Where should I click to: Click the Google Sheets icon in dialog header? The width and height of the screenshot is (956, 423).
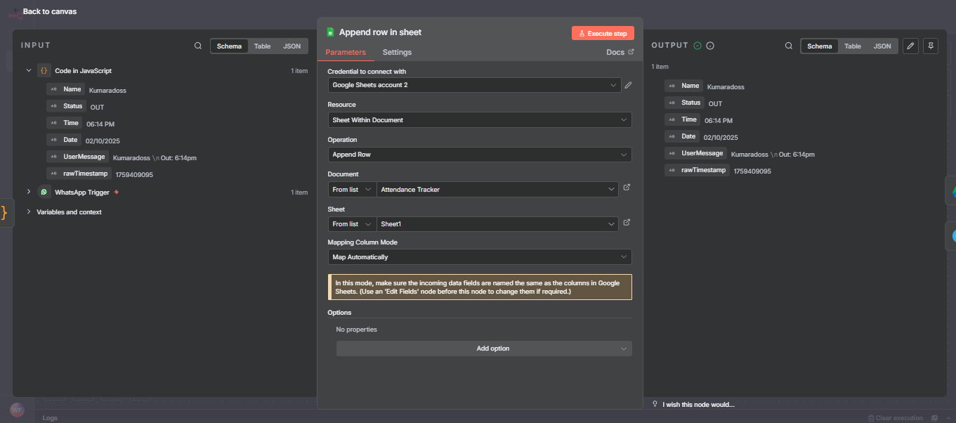[x=330, y=32]
